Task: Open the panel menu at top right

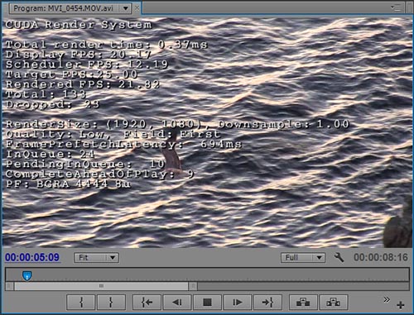Action: click(x=396, y=7)
